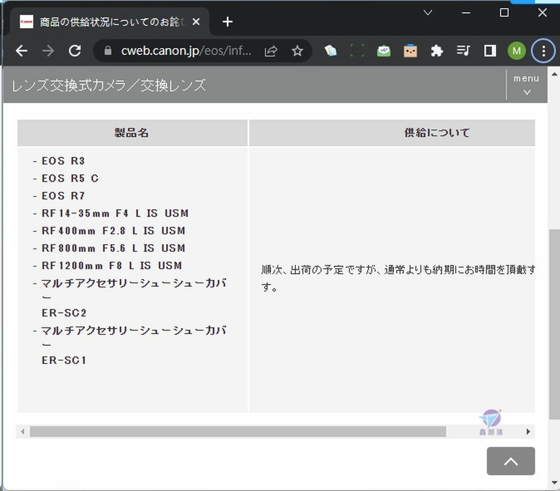The height and width of the screenshot is (491, 560).
Task: Click the ER-SC1 text
Action: 64,360
